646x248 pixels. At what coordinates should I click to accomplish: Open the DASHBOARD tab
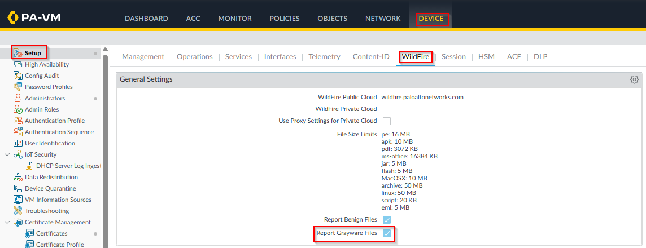tap(146, 19)
